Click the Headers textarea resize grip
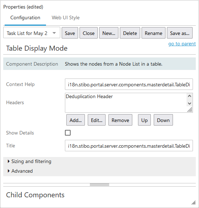Viewport: 199px width, 208px height. (190, 110)
